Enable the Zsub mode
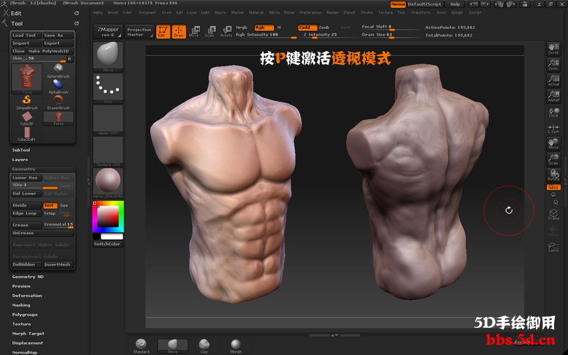This screenshot has width=568, height=355. [324, 28]
